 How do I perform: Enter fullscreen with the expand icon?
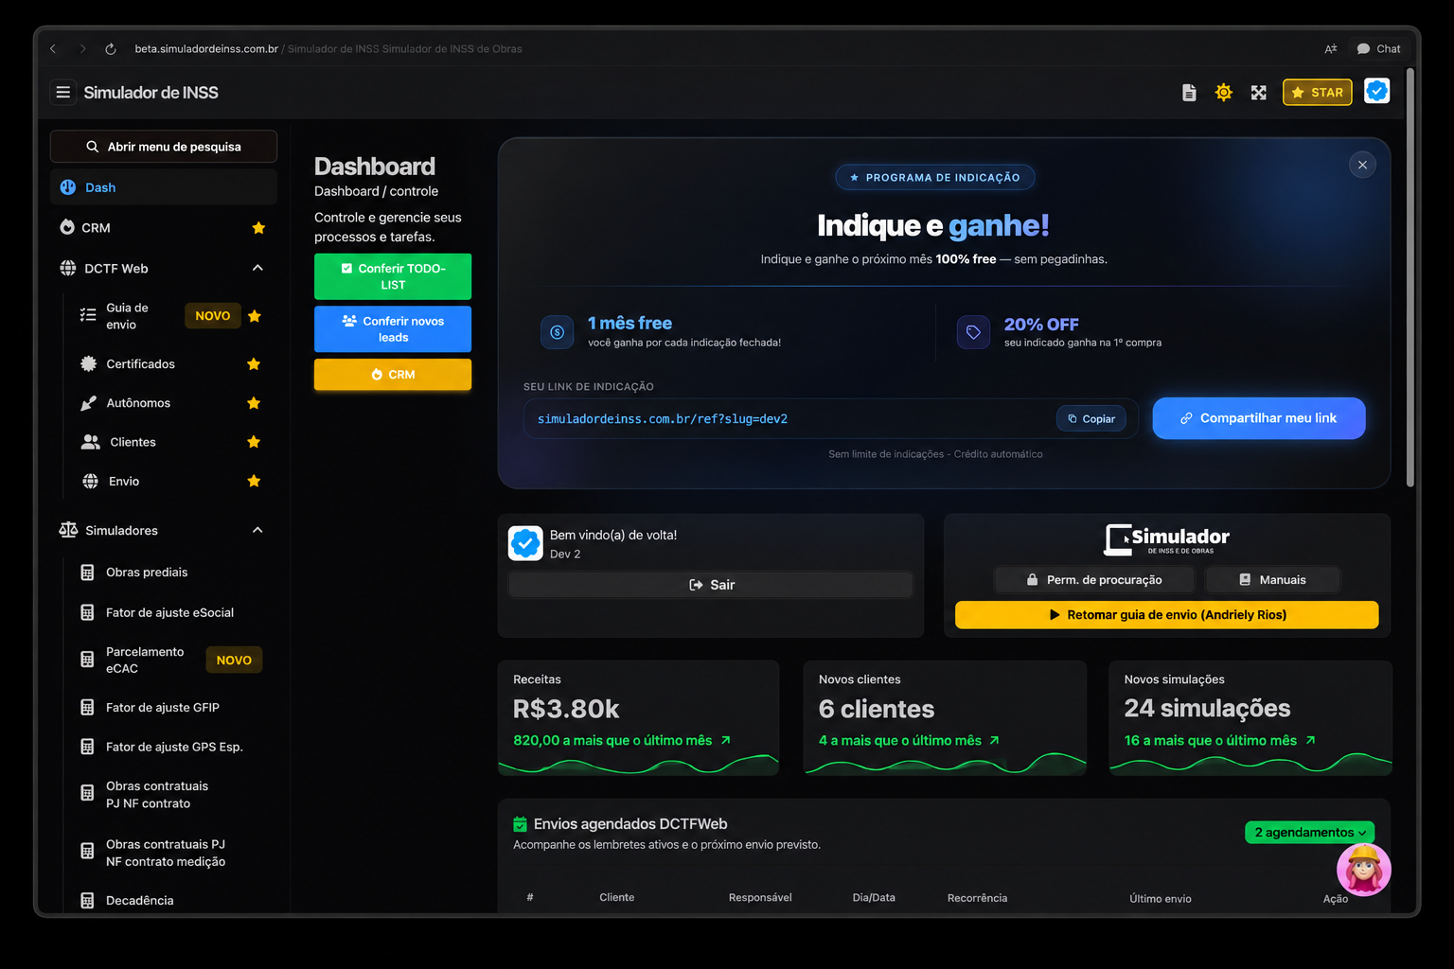(x=1258, y=93)
